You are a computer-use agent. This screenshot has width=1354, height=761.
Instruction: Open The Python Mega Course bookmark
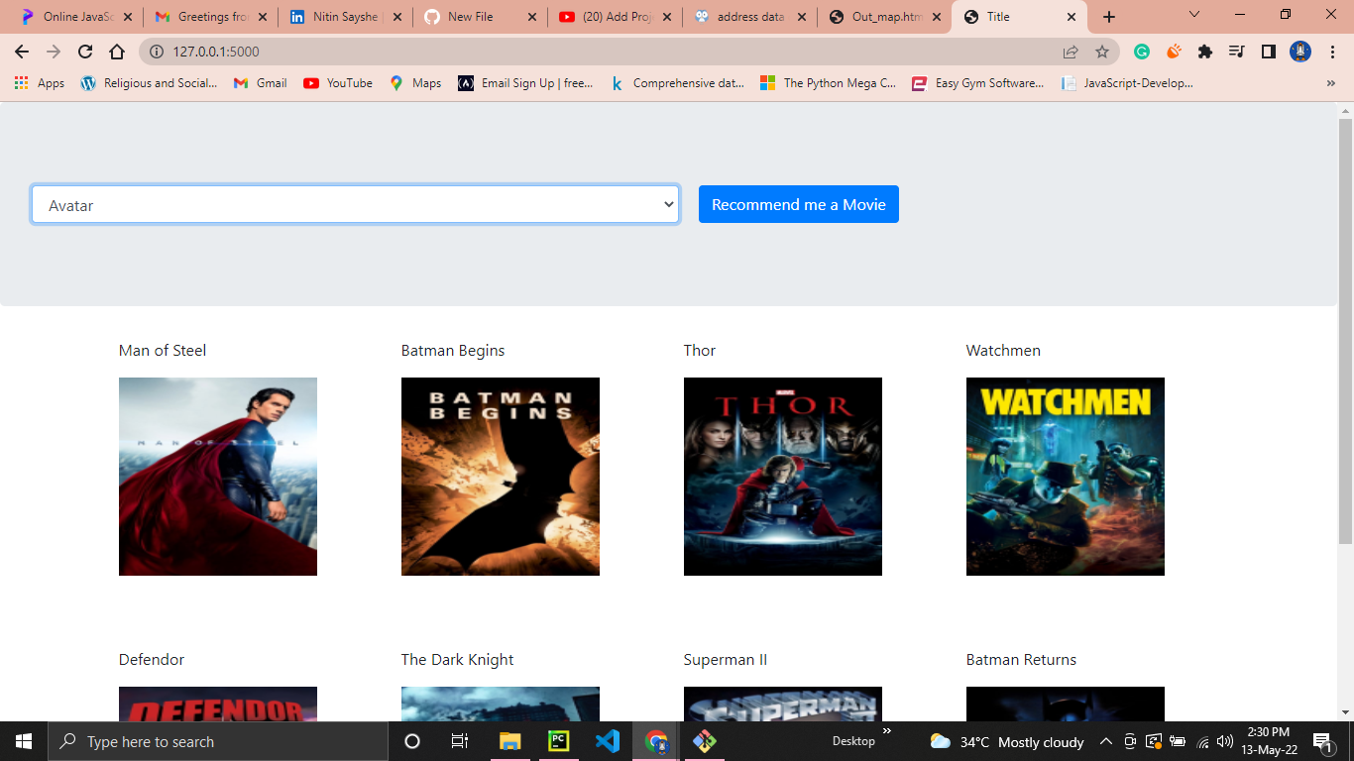click(x=828, y=83)
